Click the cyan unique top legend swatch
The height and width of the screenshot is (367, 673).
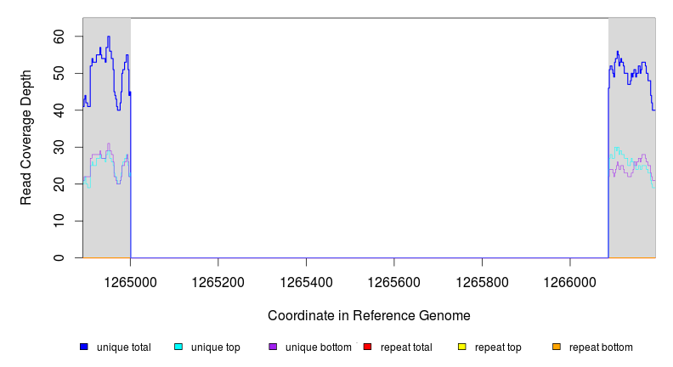click(x=178, y=347)
